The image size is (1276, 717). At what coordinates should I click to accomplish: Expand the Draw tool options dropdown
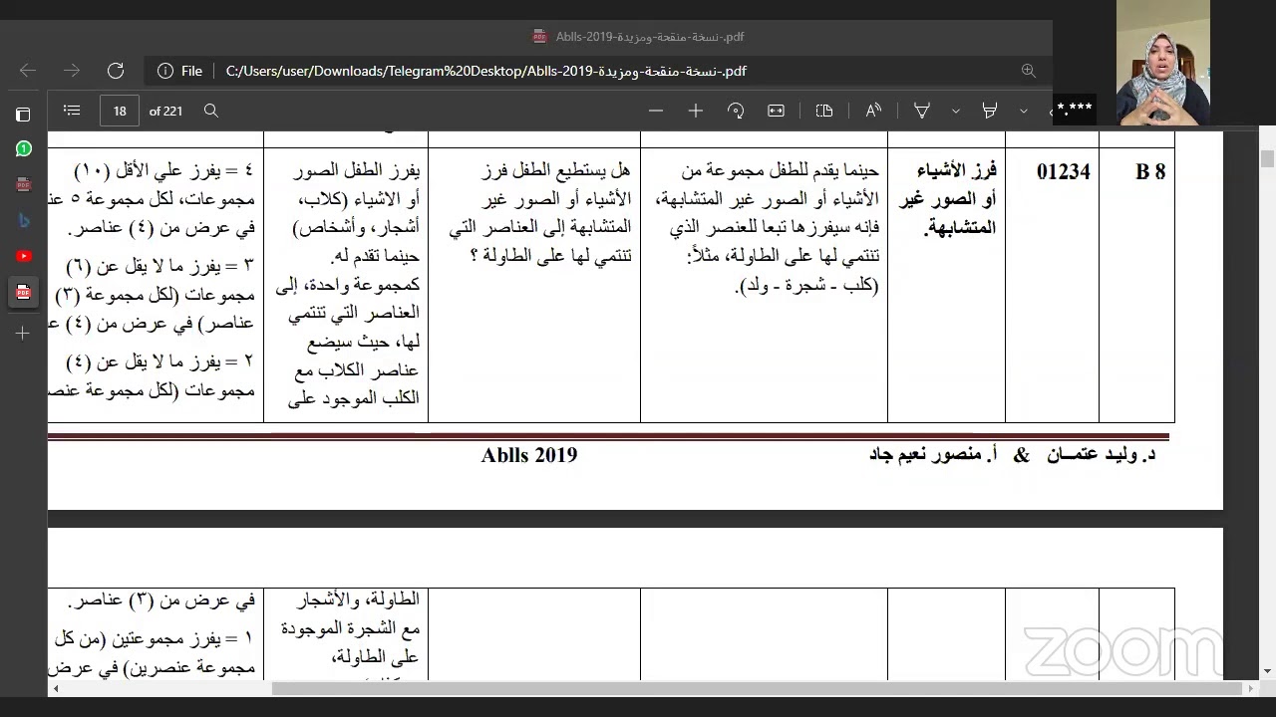click(x=956, y=111)
